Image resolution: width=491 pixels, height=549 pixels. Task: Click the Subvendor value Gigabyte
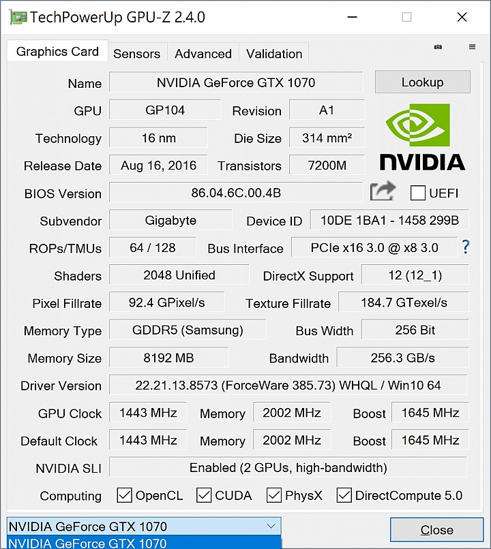point(170,220)
